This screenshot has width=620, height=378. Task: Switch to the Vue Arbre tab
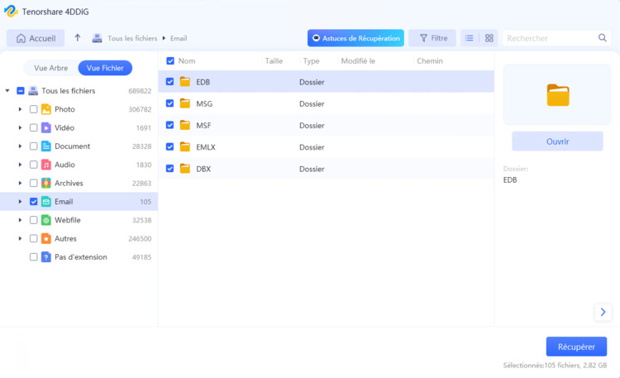point(50,68)
